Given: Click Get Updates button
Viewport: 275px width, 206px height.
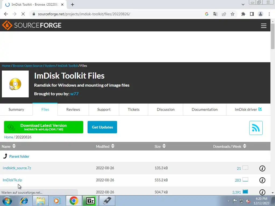Looking at the screenshot, I should point(102,127).
